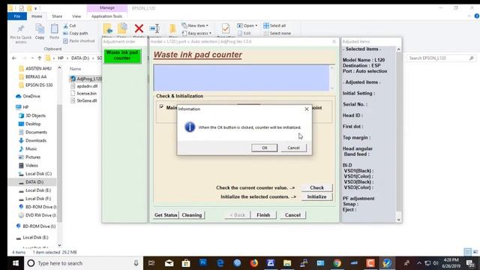480x270 pixels.
Task: Click Cancel in the Information dialog
Action: pos(293,148)
